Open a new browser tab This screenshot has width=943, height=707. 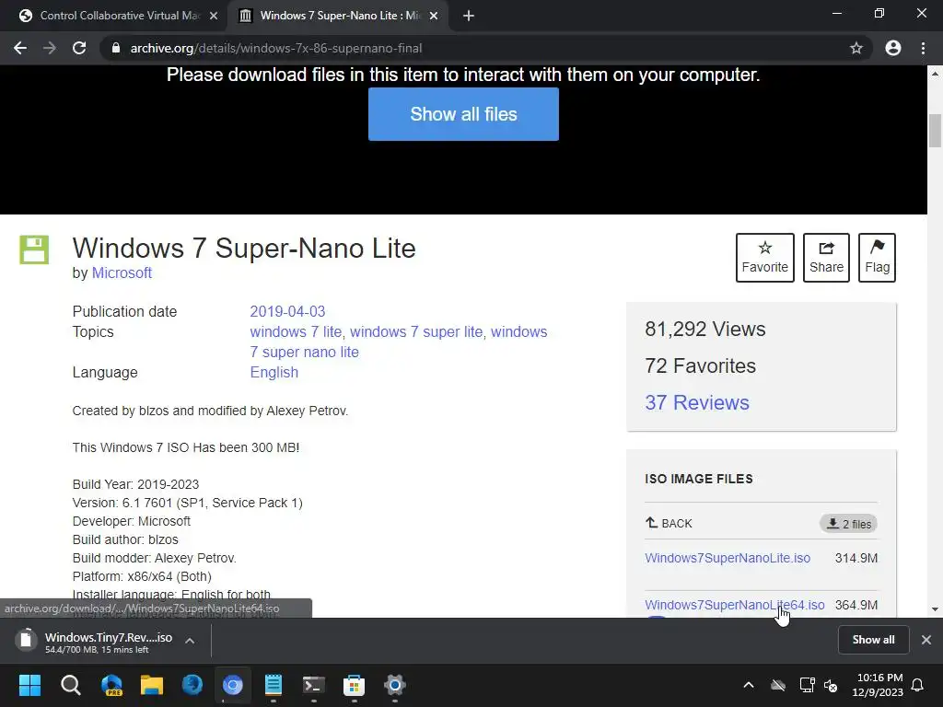pos(469,16)
